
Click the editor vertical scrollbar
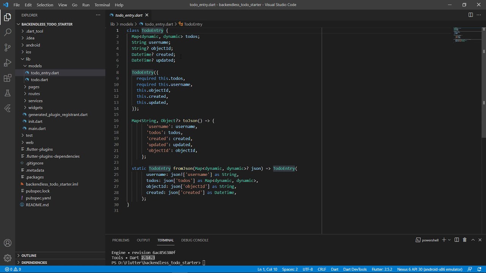click(x=484, y=82)
